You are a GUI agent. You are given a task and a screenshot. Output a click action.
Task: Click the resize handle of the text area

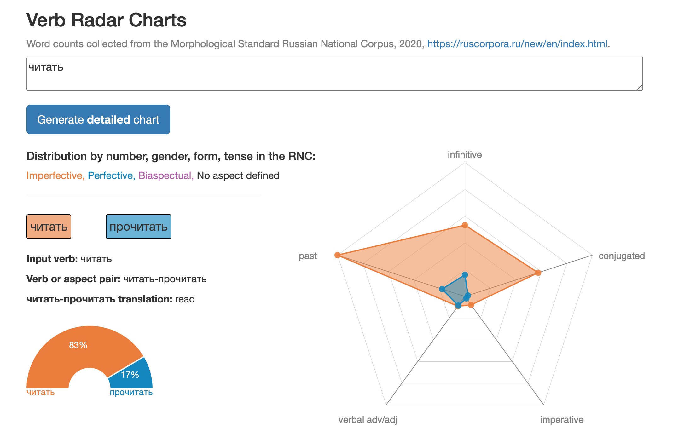[x=639, y=87]
